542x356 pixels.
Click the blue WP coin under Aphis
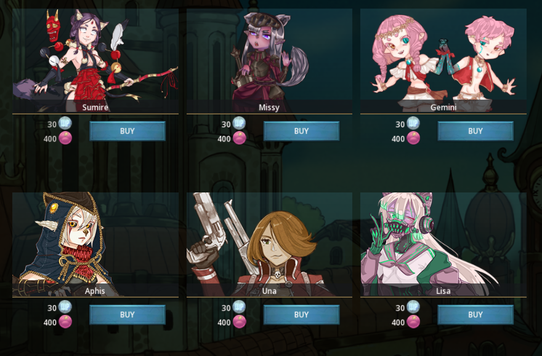click(65, 307)
